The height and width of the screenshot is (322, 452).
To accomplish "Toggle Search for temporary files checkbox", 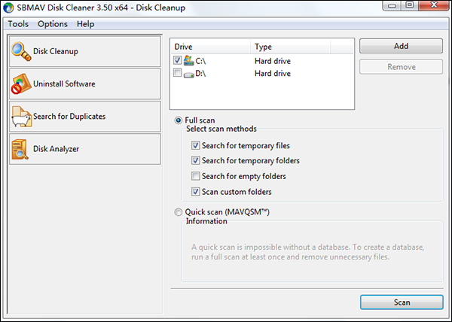I will point(195,145).
